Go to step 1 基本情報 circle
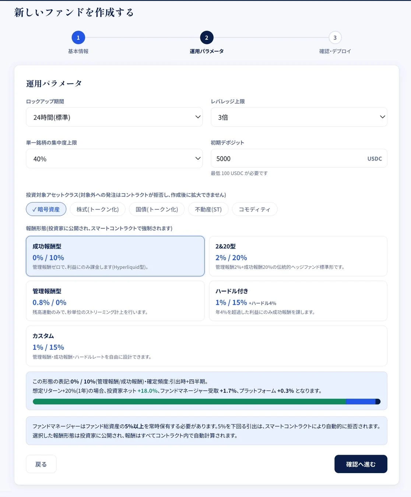Image resolution: width=411 pixels, height=497 pixels. 78,38
